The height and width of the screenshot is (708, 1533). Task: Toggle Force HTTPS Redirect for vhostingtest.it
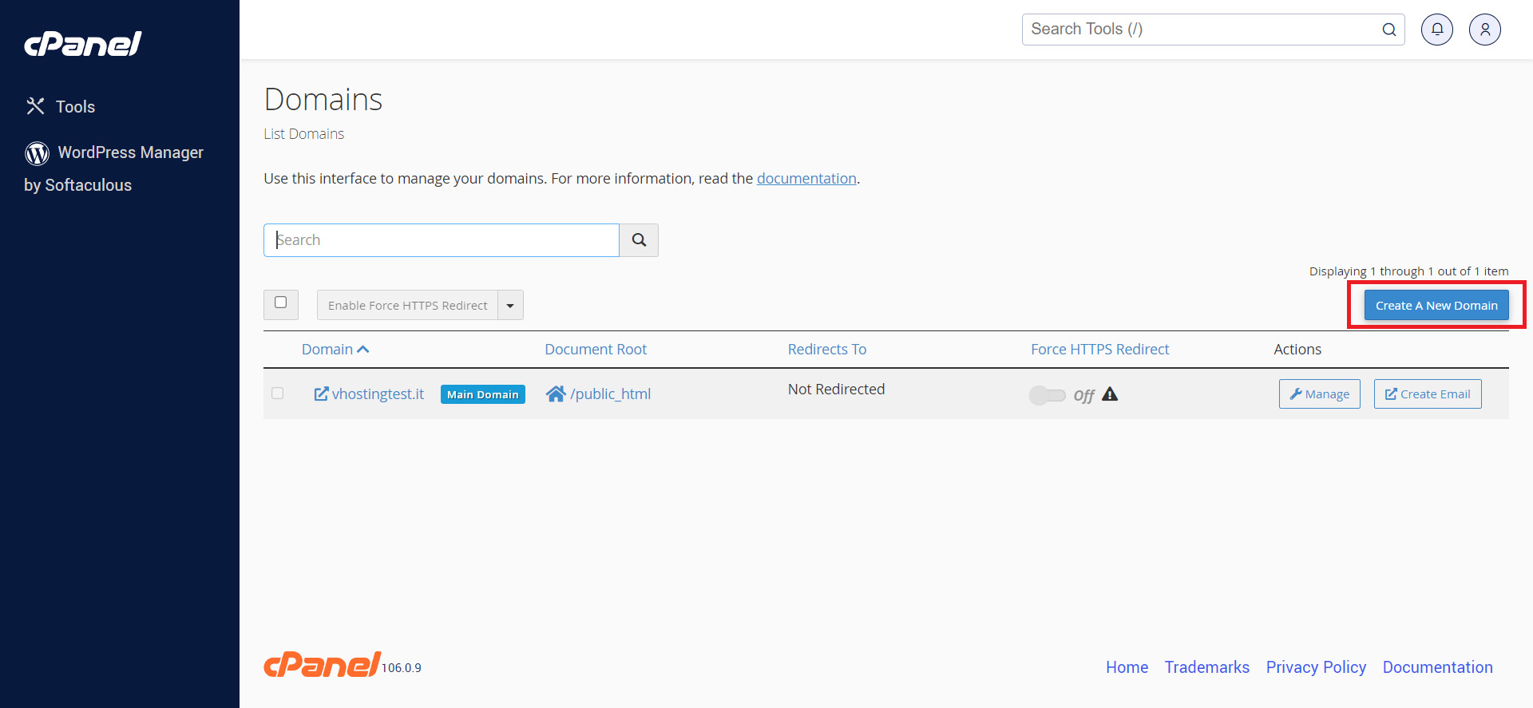tap(1048, 395)
